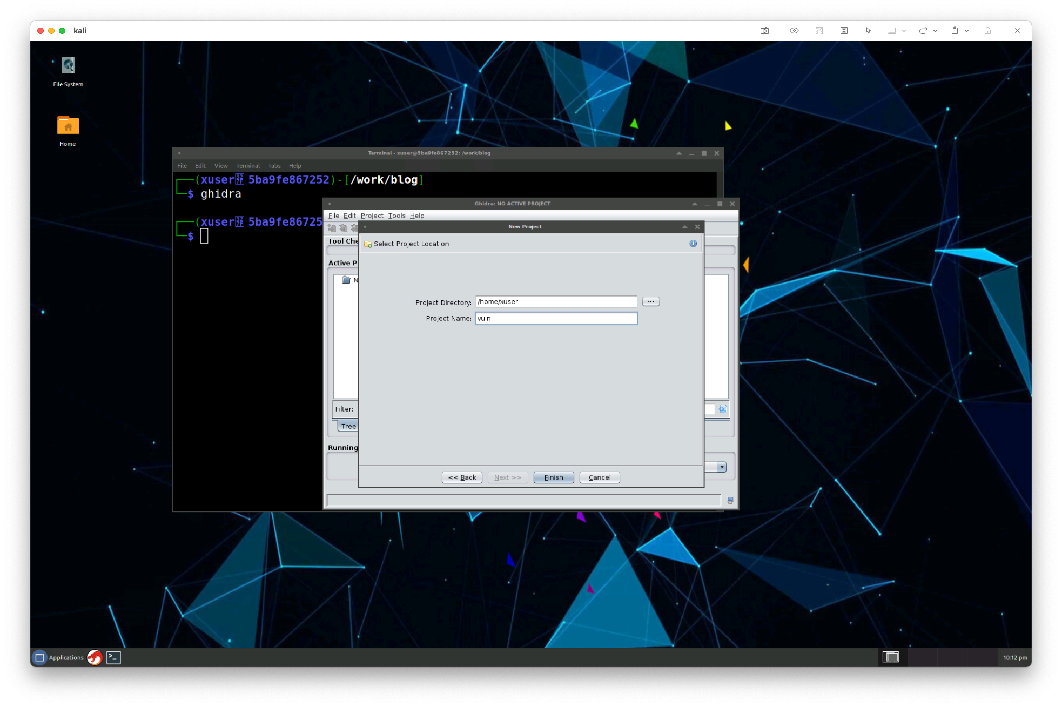Click the browse '...' button for Project Directory
The image size is (1062, 707).
coord(650,302)
